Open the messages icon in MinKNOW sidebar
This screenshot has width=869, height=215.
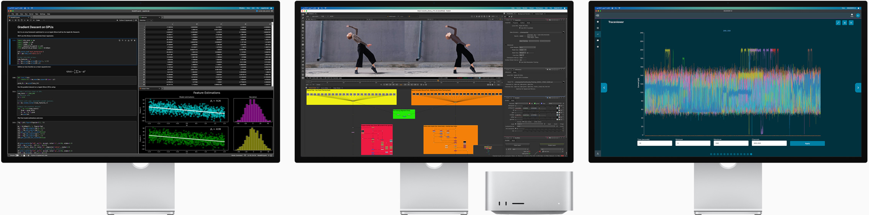(598, 41)
